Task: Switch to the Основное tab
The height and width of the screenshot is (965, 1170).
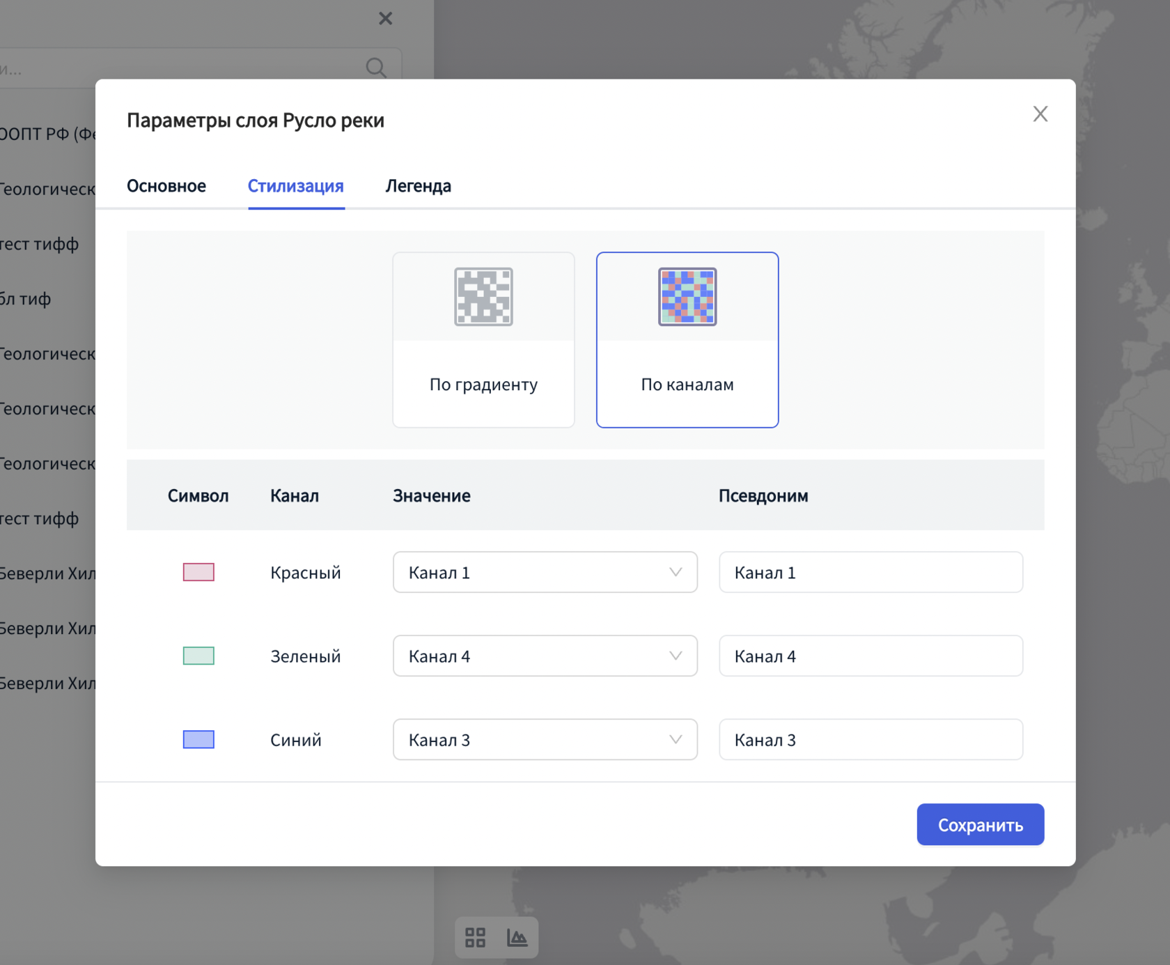Action: [166, 186]
